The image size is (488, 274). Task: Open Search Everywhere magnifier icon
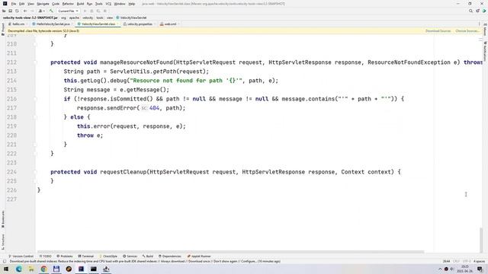[x=470, y=11]
